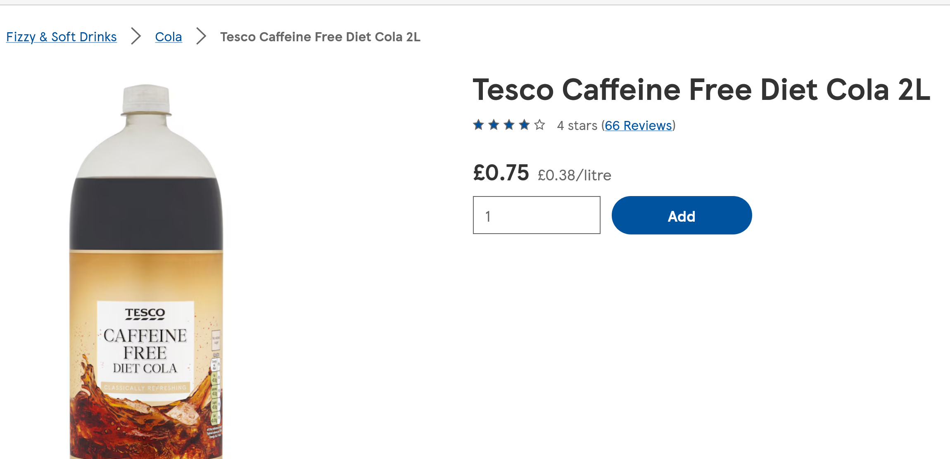
Task: Click the second filled rating star
Action: [x=494, y=125]
